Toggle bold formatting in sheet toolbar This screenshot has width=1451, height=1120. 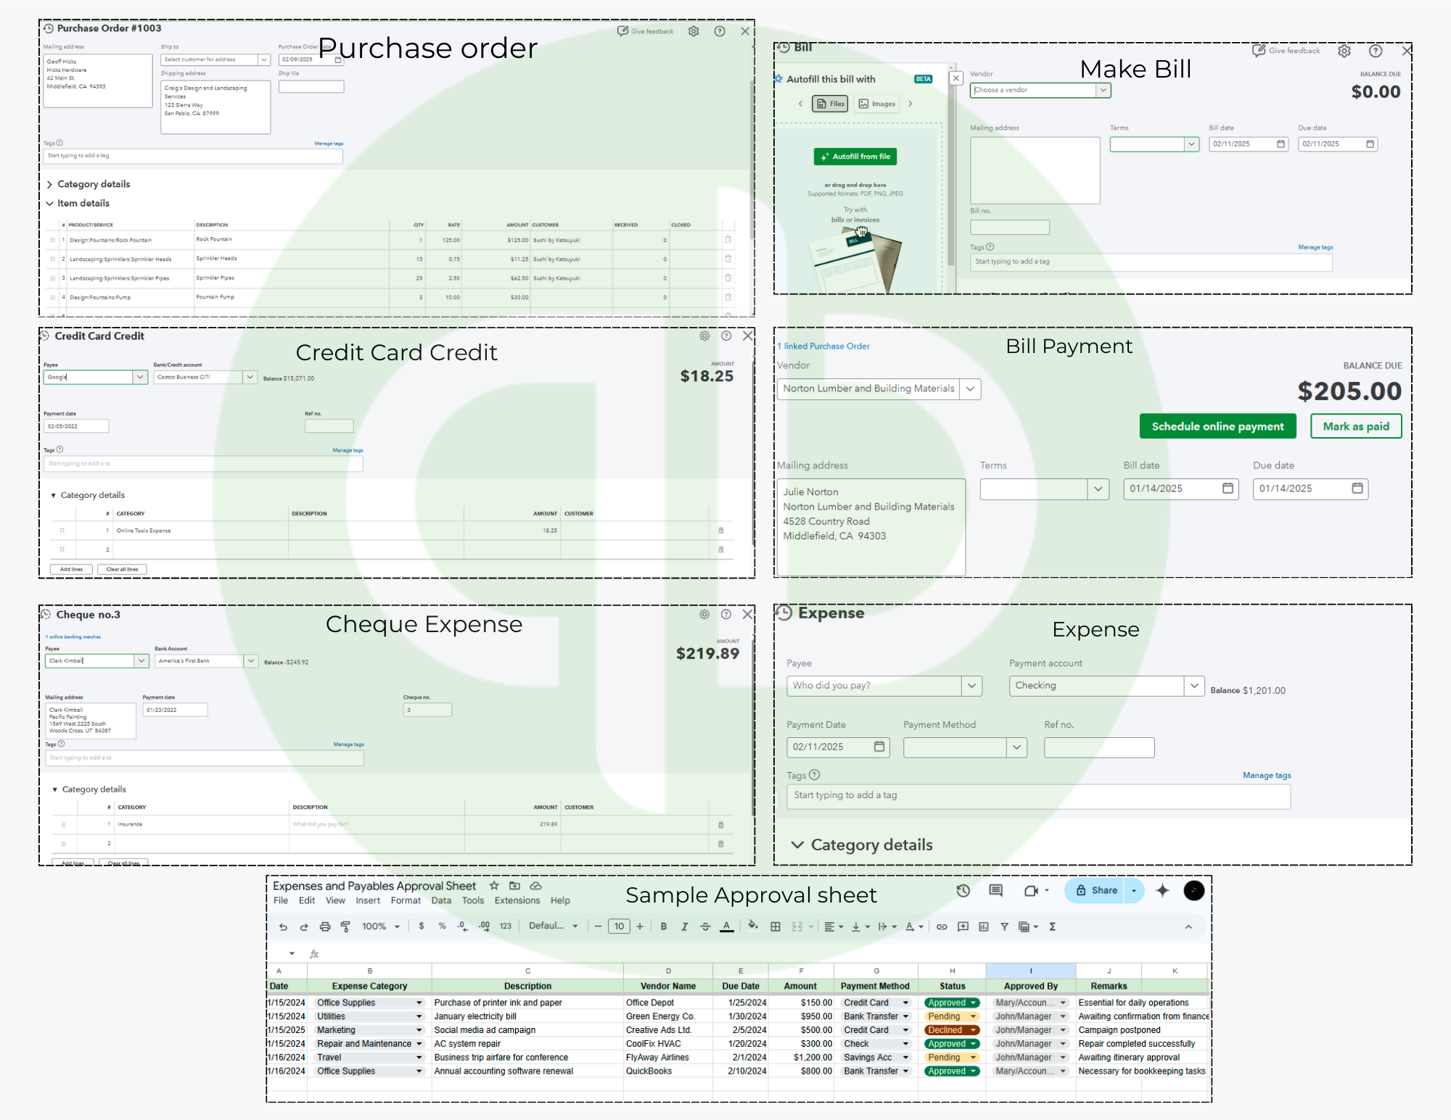pyautogui.click(x=663, y=926)
